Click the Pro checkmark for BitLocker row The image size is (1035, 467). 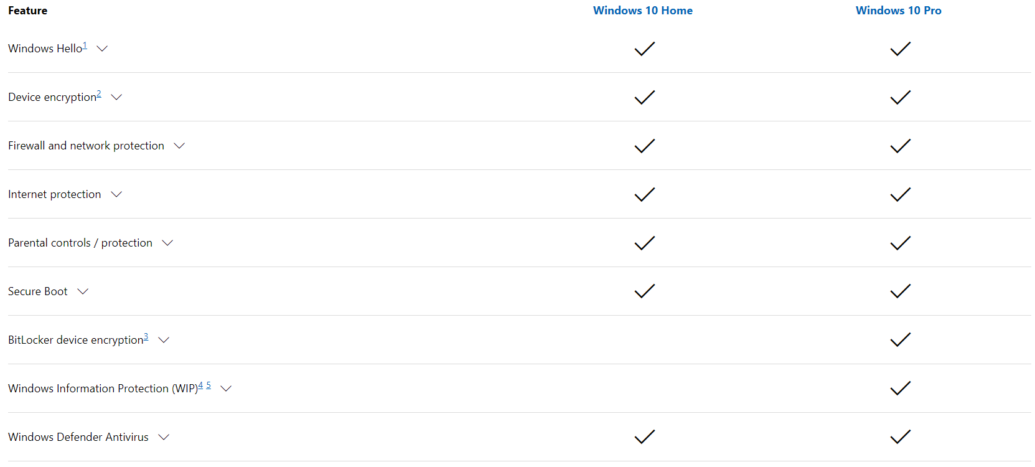coord(901,340)
